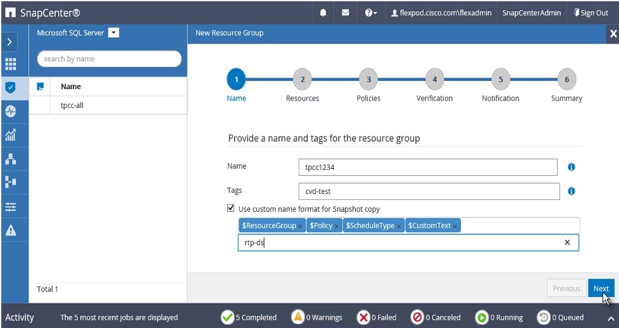Click the info icon beside Tags field
This screenshot has width=619, height=328.
click(572, 191)
